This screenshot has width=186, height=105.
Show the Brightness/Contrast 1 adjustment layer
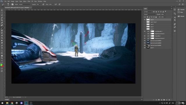tap(145, 34)
